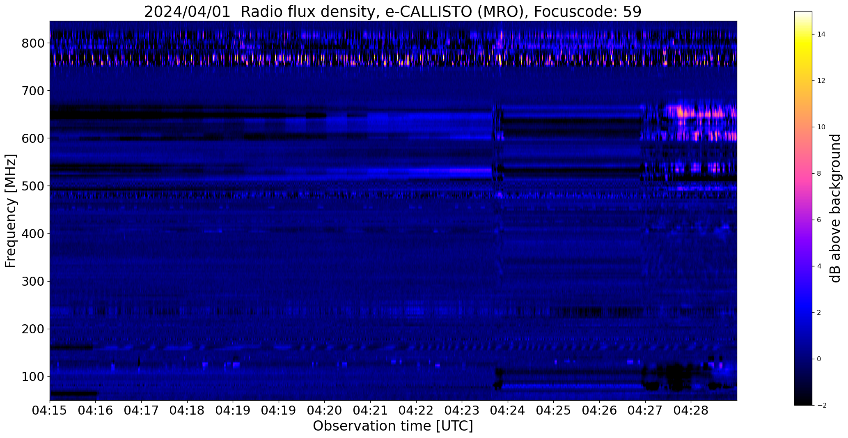848x438 pixels.
Task: Click the 04:28 time tick label
Action: [691, 411]
